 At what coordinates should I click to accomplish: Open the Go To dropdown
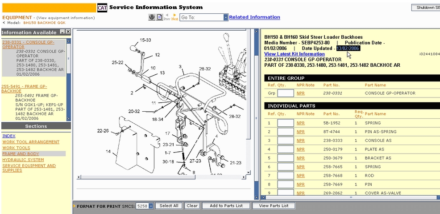point(226,17)
